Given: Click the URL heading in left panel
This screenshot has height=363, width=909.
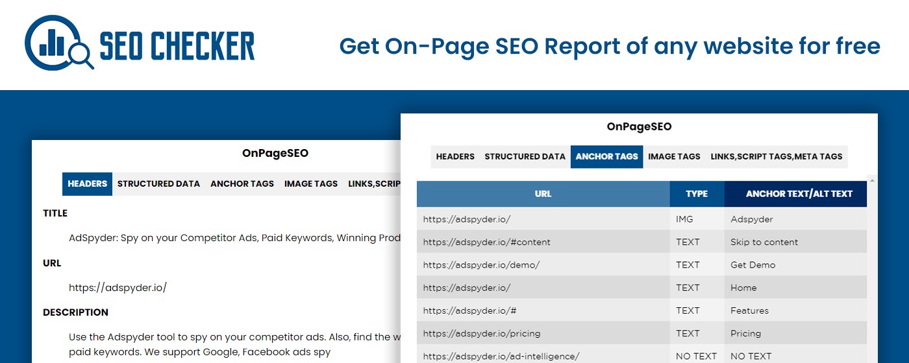Looking at the screenshot, I should (x=52, y=263).
